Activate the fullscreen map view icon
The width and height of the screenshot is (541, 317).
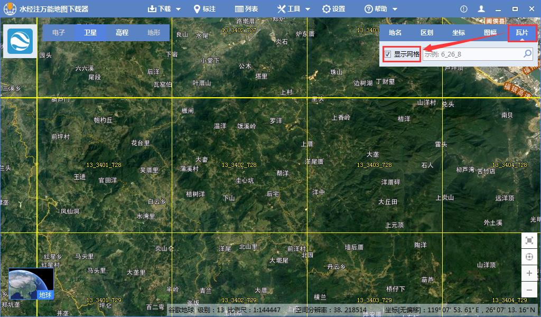(529, 239)
